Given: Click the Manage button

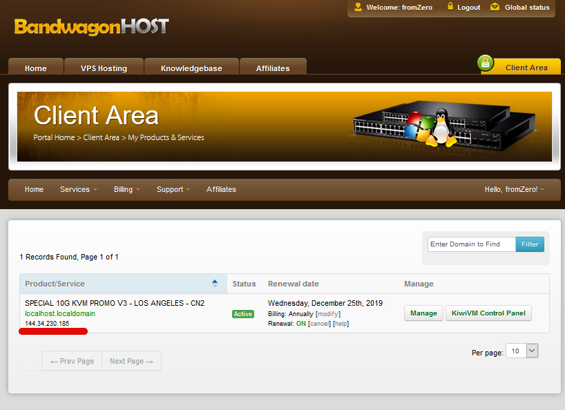Looking at the screenshot, I should click(x=423, y=313).
